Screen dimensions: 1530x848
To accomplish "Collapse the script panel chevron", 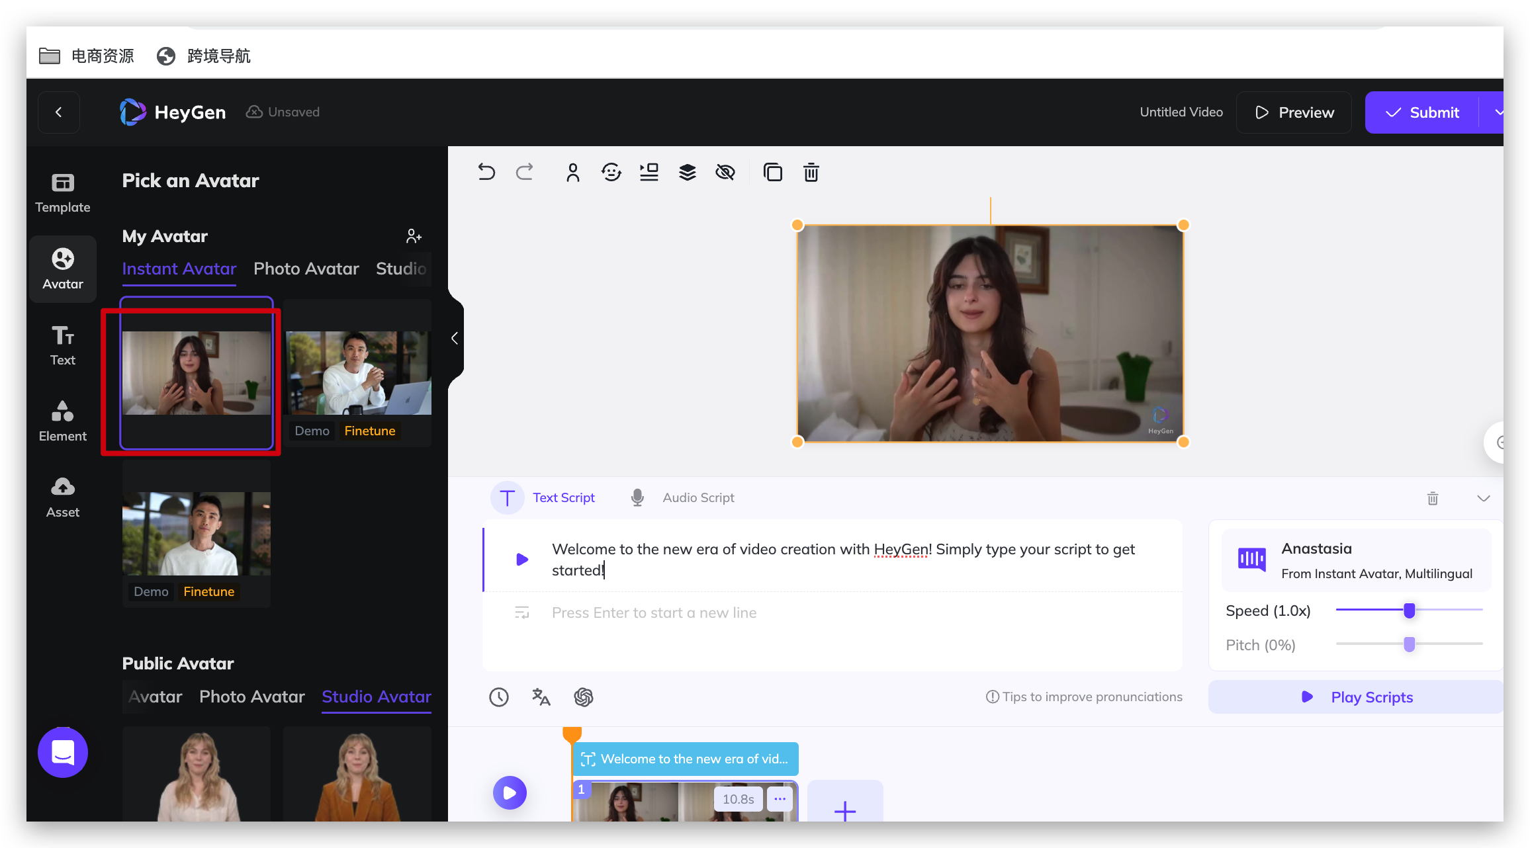I will pos(1483,498).
